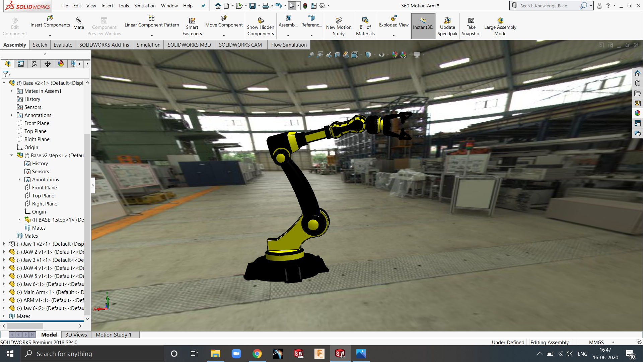Open the Simulation menu
This screenshot has width=643, height=362.
pyautogui.click(x=145, y=6)
